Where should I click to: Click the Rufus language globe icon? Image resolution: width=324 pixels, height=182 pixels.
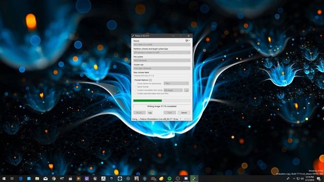coord(187,40)
